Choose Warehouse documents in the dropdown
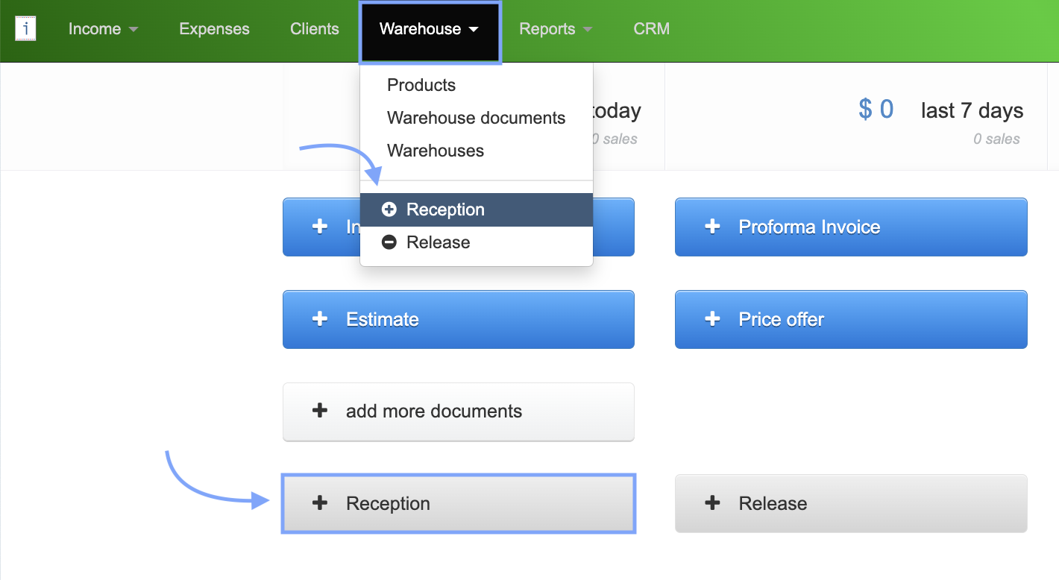This screenshot has width=1059, height=580. click(x=476, y=118)
